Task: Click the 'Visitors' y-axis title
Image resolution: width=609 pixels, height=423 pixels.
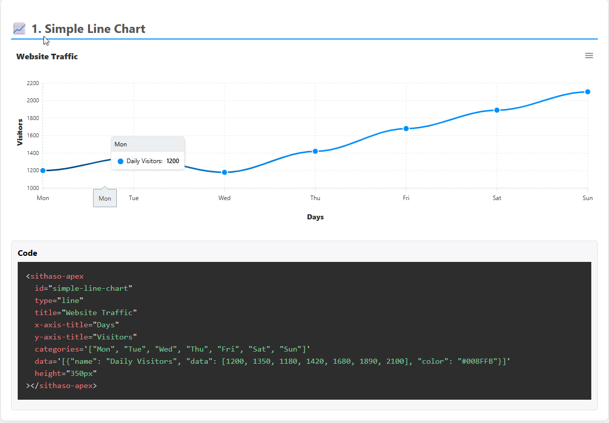Action: 20,132
